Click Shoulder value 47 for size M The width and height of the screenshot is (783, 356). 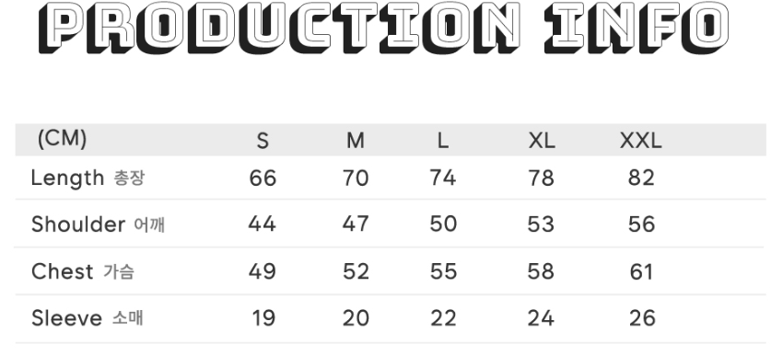(356, 224)
